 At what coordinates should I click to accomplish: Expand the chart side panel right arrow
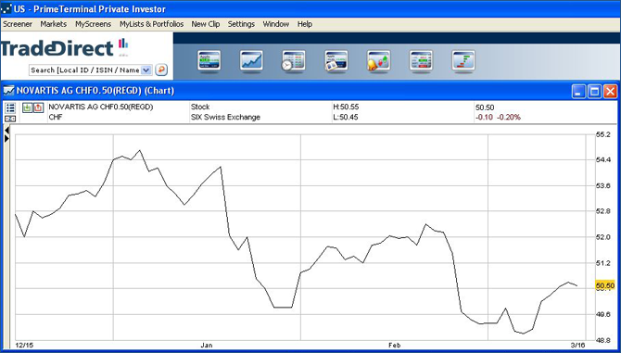pyautogui.click(x=6, y=138)
